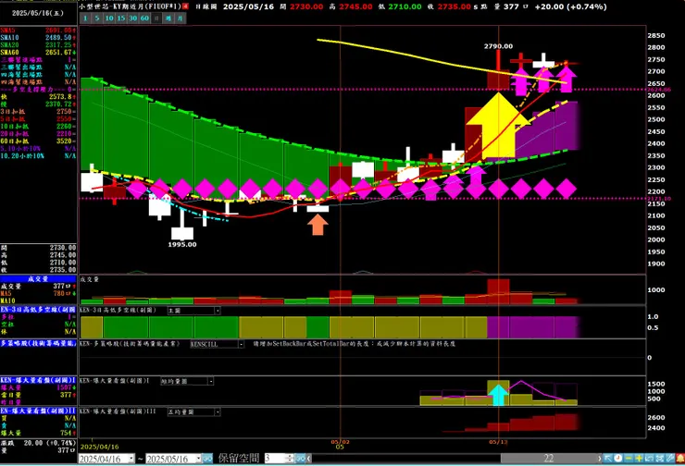685x466 pixels.
Task: Click the date label 2025/05/16(五)
Action: 38,13
